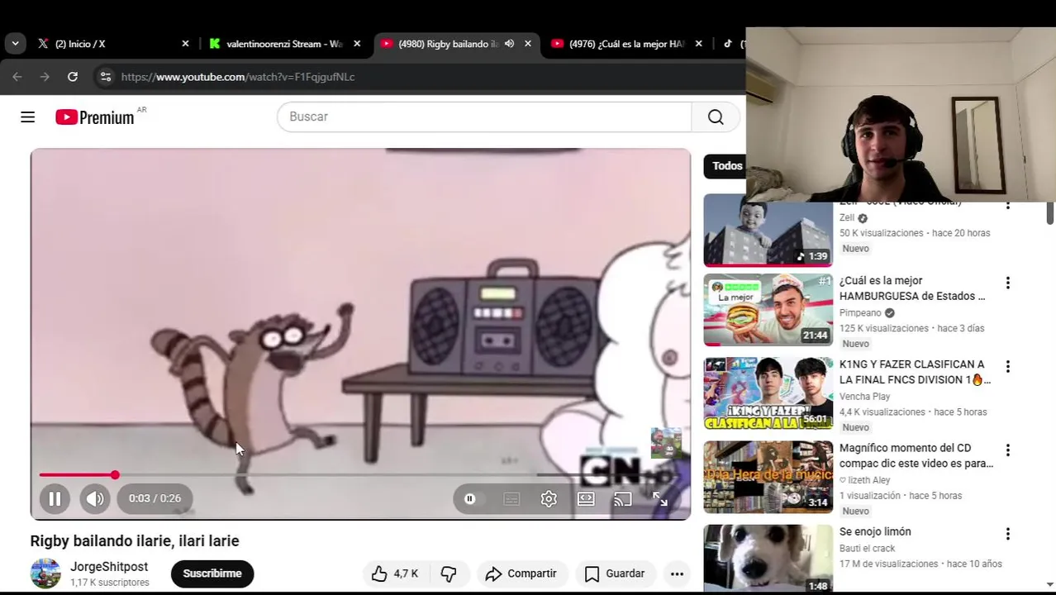Open Se enojo limón dog thumbnail
1056x595 pixels.
point(768,559)
